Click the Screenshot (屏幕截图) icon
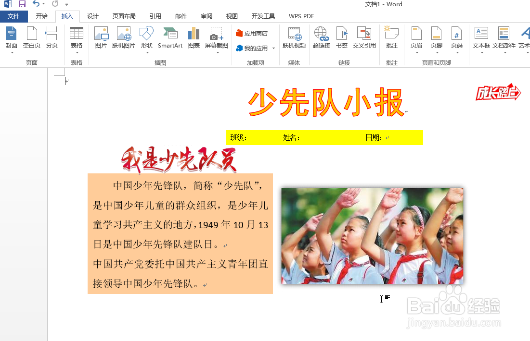530x341 pixels. 216,34
